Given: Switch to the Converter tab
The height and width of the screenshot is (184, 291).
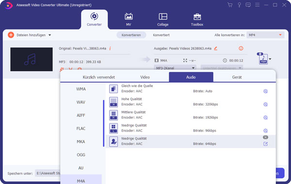Looking at the screenshot, I should point(94,19).
